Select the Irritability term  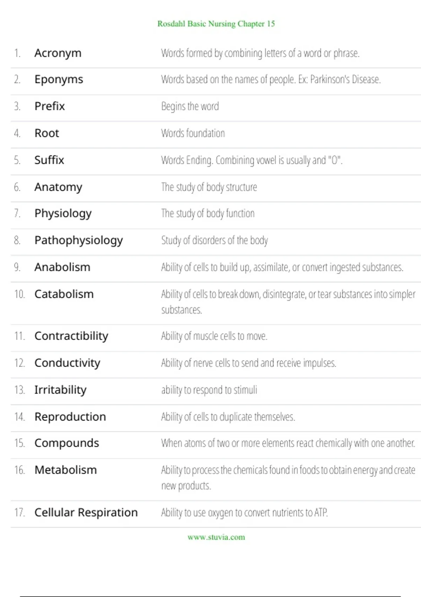60,390
